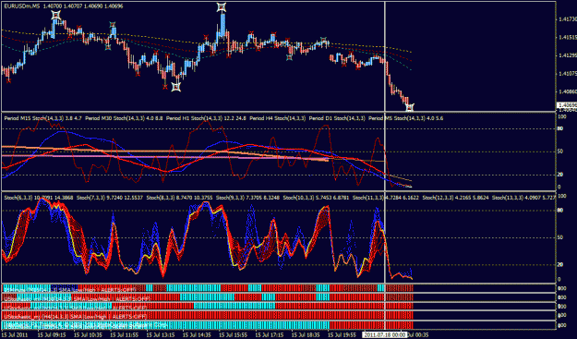
Task: Select the Period D1 Stoch(14,3,3) label
Action: pyautogui.click(x=338, y=118)
